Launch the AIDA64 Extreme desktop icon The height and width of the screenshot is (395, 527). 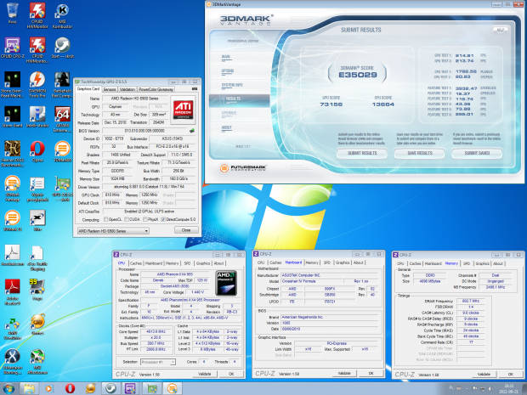pyautogui.click(x=62, y=113)
